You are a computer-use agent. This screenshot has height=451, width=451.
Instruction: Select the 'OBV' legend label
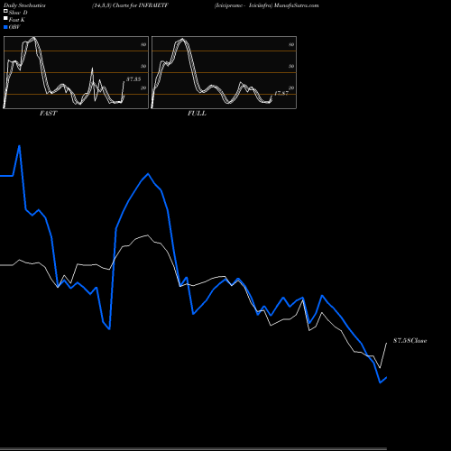[14, 27]
